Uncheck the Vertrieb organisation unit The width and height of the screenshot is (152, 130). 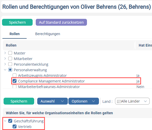[x=15, y=126]
